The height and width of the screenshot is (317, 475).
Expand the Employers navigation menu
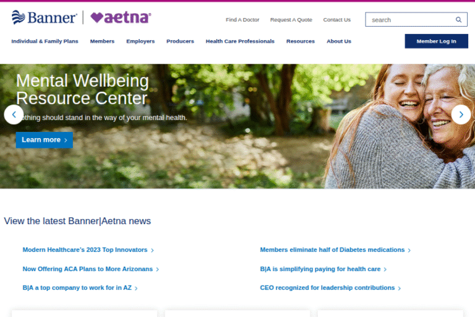click(x=140, y=41)
